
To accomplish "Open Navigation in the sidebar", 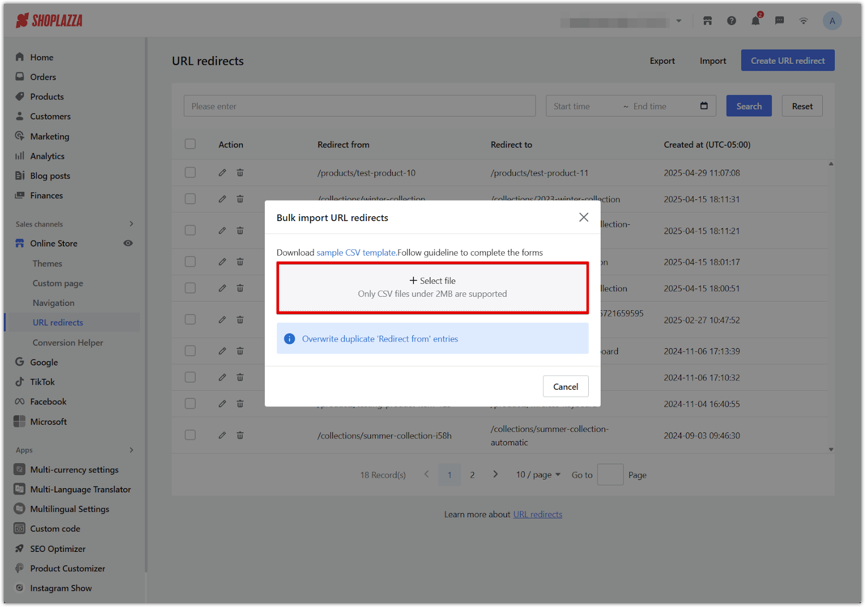I will (x=54, y=303).
